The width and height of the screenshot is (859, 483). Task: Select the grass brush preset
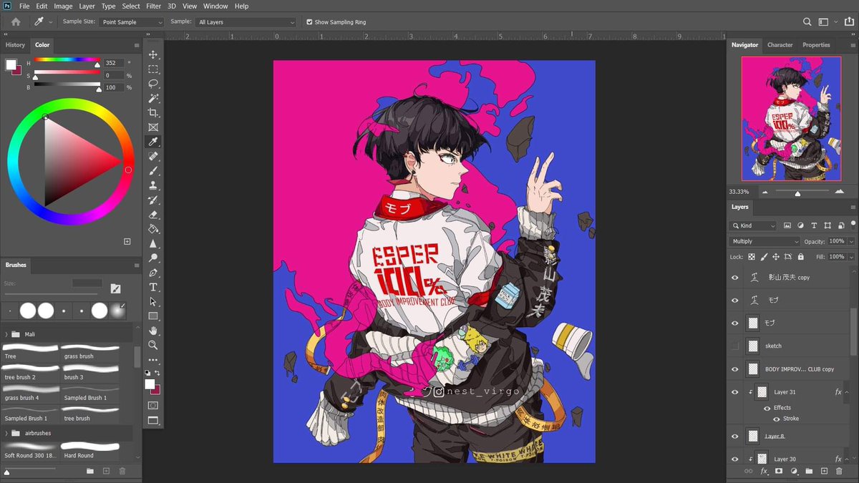pyautogui.click(x=90, y=350)
